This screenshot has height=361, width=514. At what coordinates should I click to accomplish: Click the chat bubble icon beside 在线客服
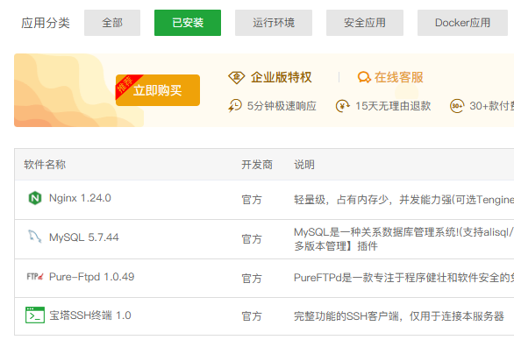tap(364, 78)
